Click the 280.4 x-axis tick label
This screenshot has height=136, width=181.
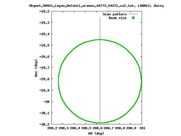pyautogui.click(x=75, y=128)
